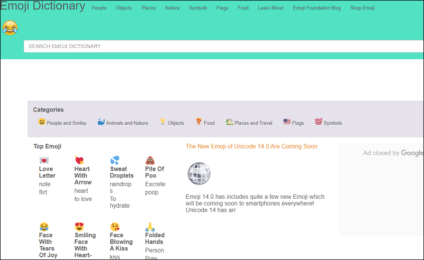Open Flags in the top navigation

[222, 8]
